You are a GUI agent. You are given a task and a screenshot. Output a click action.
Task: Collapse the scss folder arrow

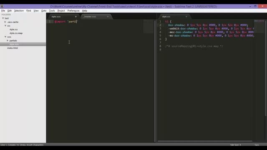point(5,37)
